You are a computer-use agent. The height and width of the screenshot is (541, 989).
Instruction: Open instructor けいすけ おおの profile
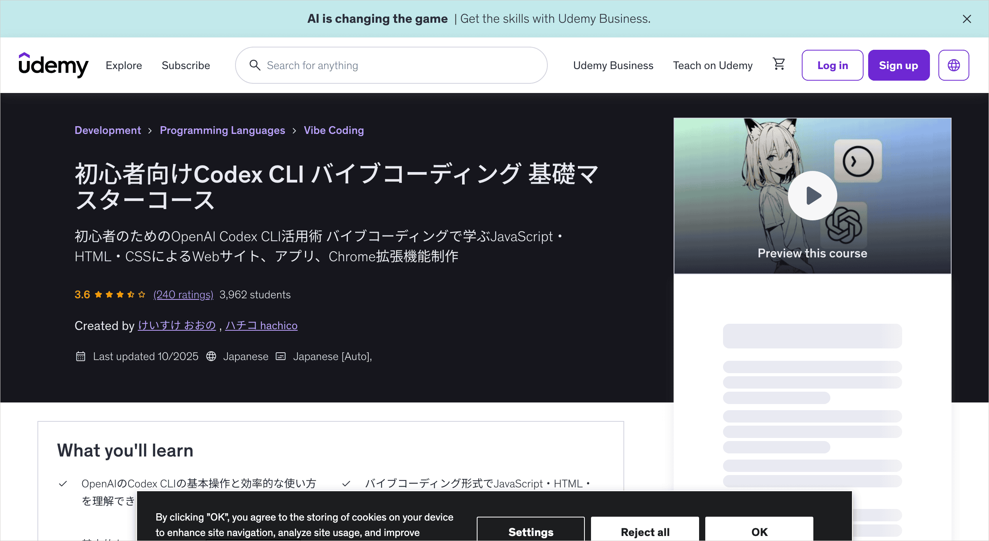(x=177, y=325)
